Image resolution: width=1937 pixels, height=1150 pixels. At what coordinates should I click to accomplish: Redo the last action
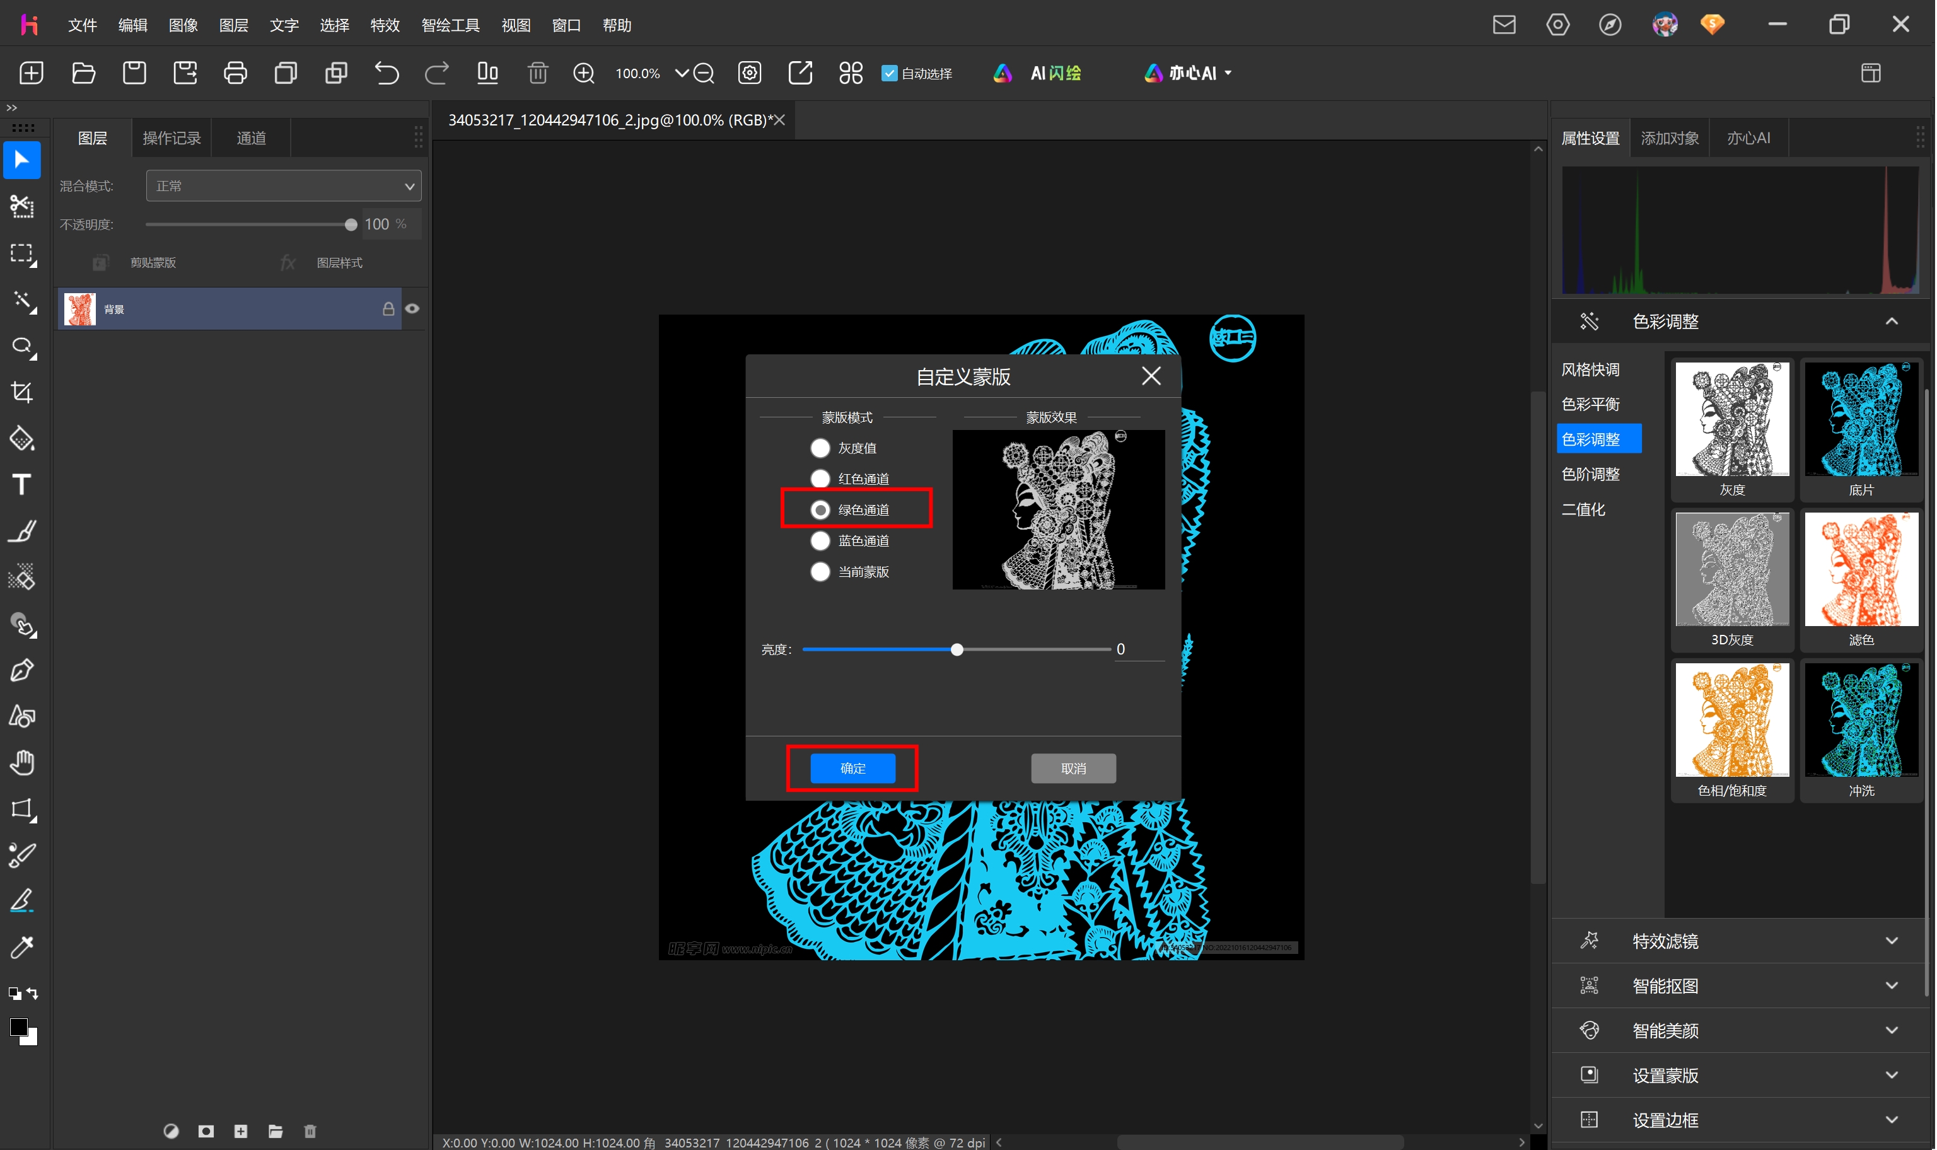pyautogui.click(x=437, y=73)
